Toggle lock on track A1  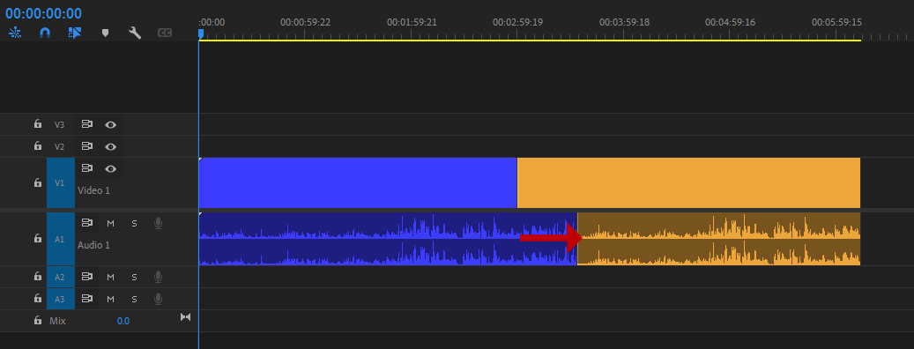[x=38, y=238]
